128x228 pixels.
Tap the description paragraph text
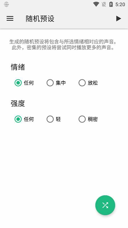point(63,44)
